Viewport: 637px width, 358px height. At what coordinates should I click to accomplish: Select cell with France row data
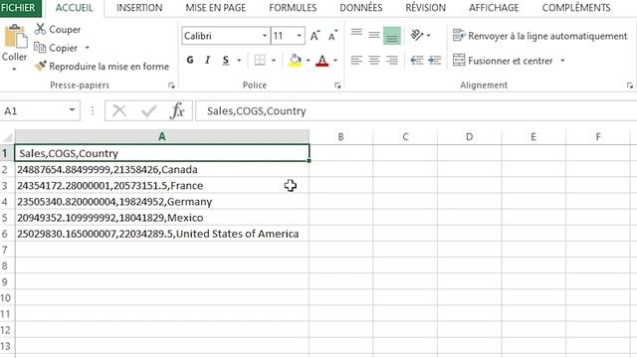[x=162, y=186]
